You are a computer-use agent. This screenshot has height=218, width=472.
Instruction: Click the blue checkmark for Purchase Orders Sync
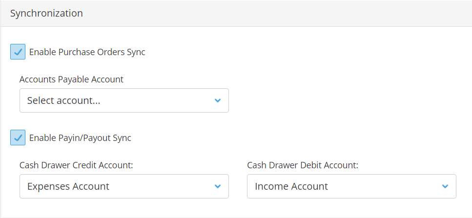pos(18,52)
